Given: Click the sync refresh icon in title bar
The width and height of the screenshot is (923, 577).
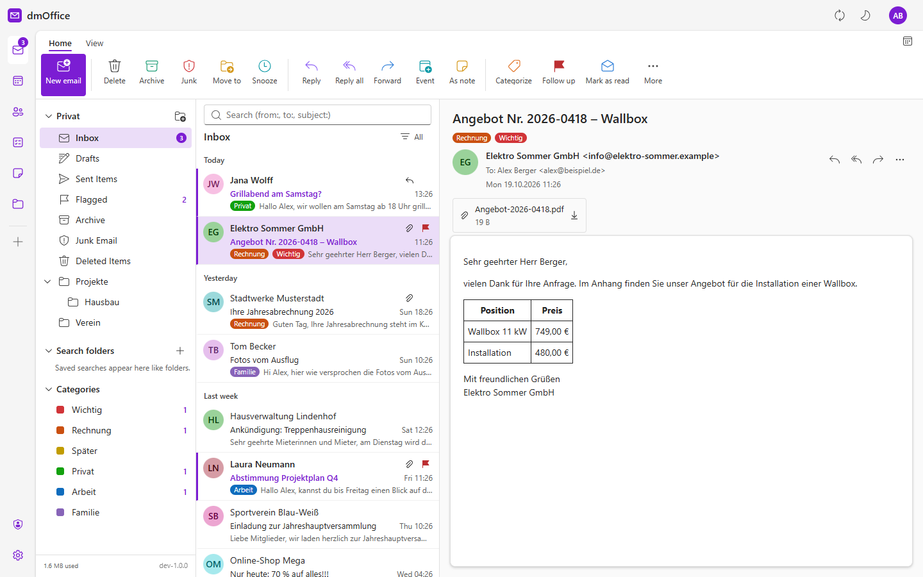Looking at the screenshot, I should click(840, 15).
